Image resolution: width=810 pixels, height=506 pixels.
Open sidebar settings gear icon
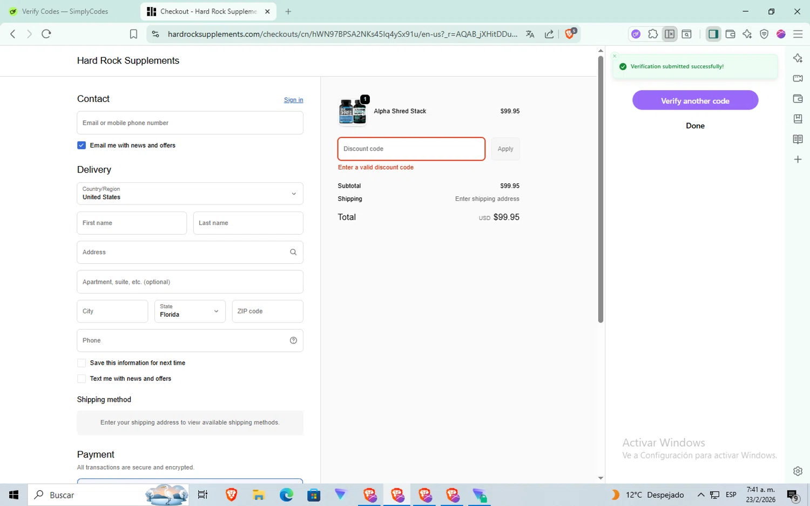[x=798, y=471]
